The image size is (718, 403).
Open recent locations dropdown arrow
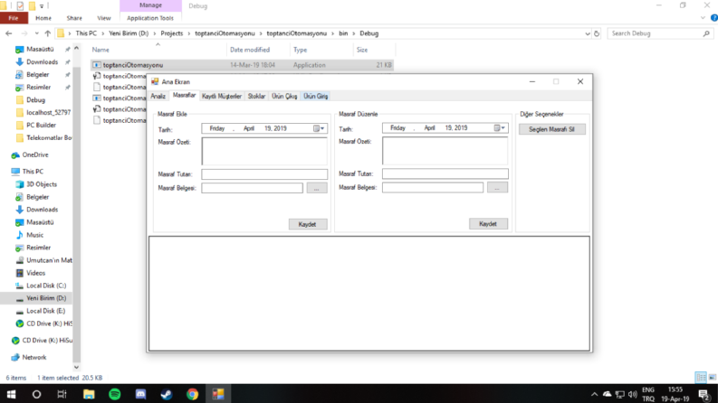[36, 33]
